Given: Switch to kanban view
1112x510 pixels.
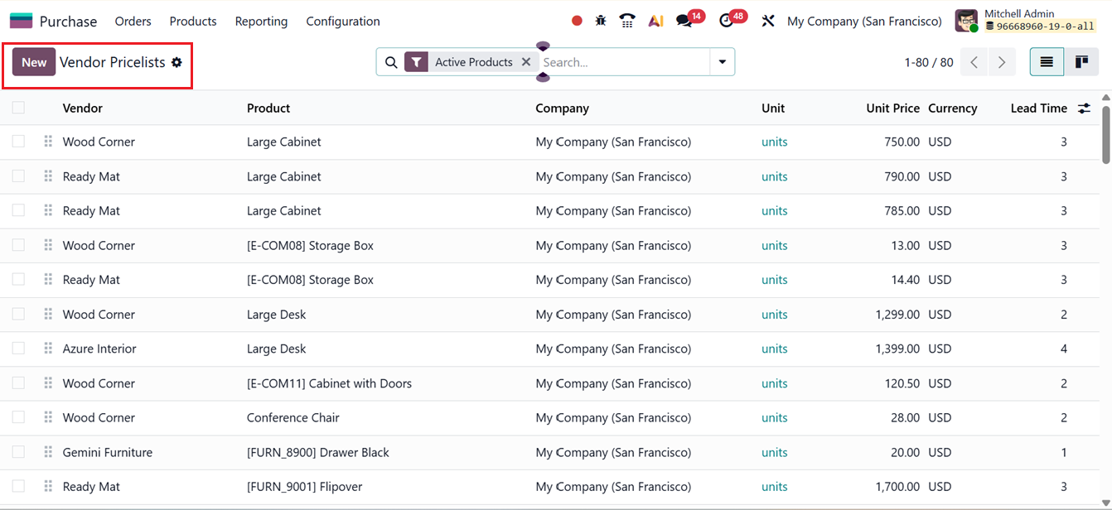Looking at the screenshot, I should click(1081, 62).
